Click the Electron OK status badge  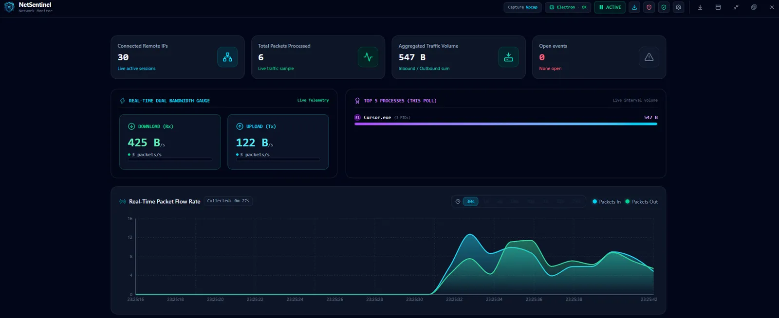[568, 7]
